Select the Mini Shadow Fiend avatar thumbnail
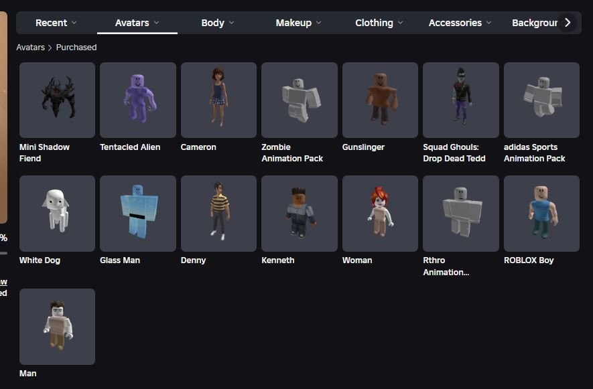593x389 pixels. [x=57, y=100]
